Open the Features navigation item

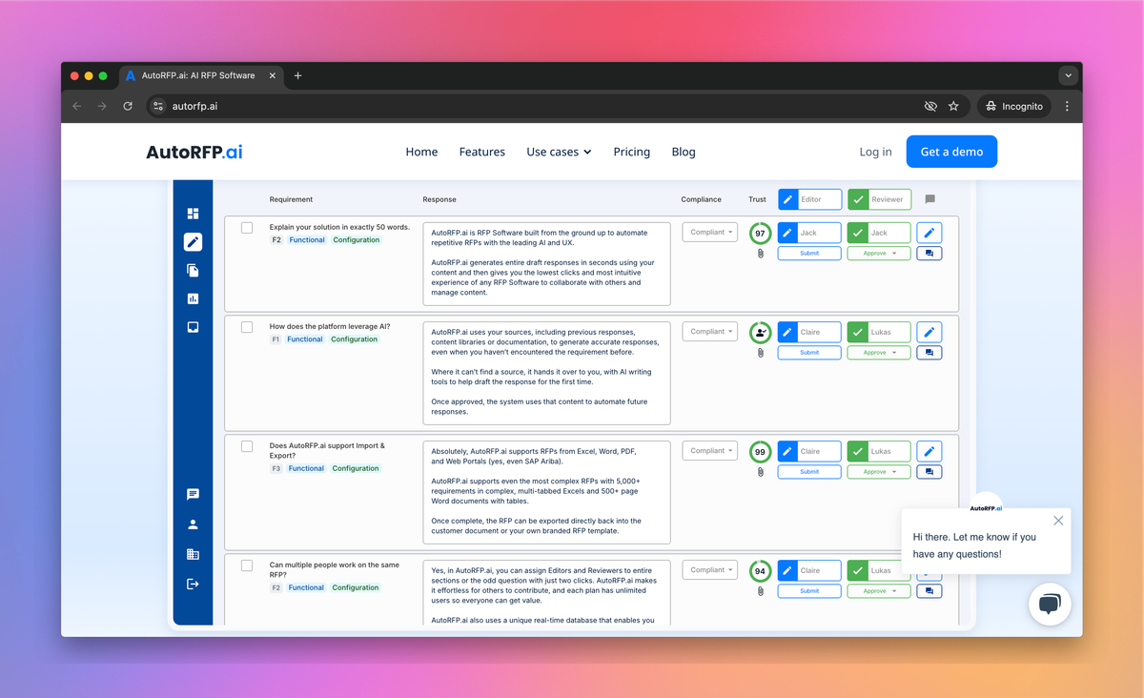[482, 152]
